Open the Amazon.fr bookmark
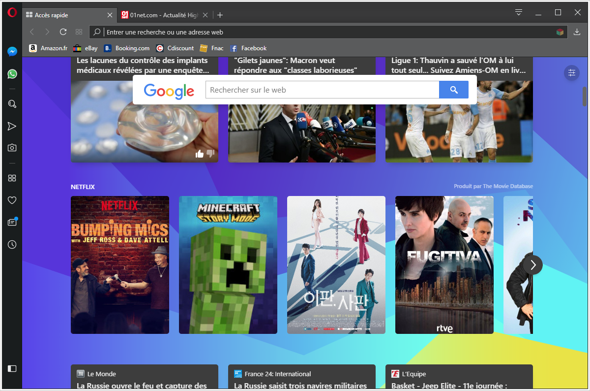Screen dimensions: 590x391 [x=48, y=48]
